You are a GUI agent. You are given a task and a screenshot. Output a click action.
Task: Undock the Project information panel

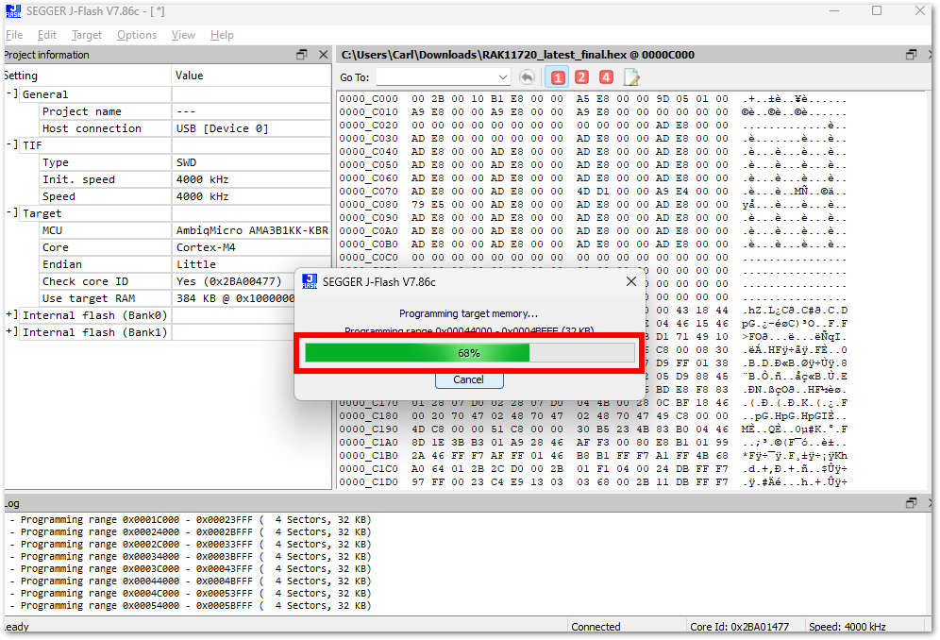302,55
